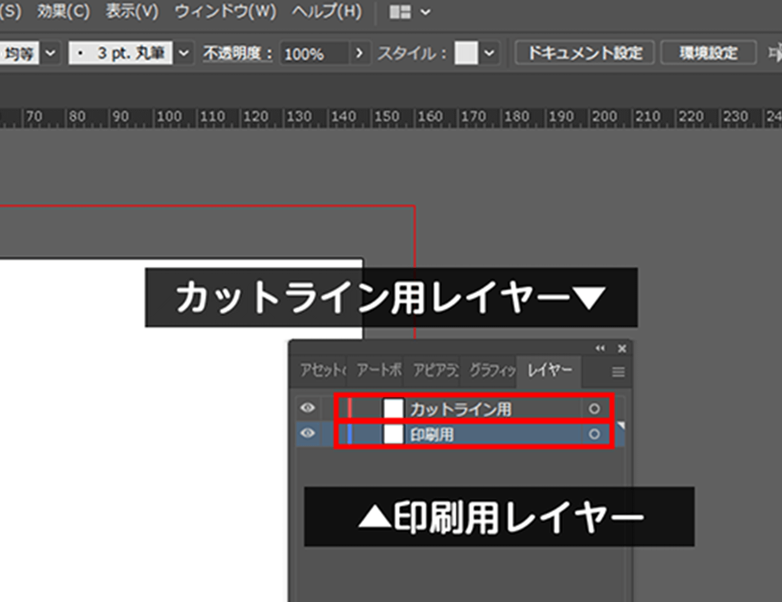Hide the 印刷用 layer

[308, 434]
